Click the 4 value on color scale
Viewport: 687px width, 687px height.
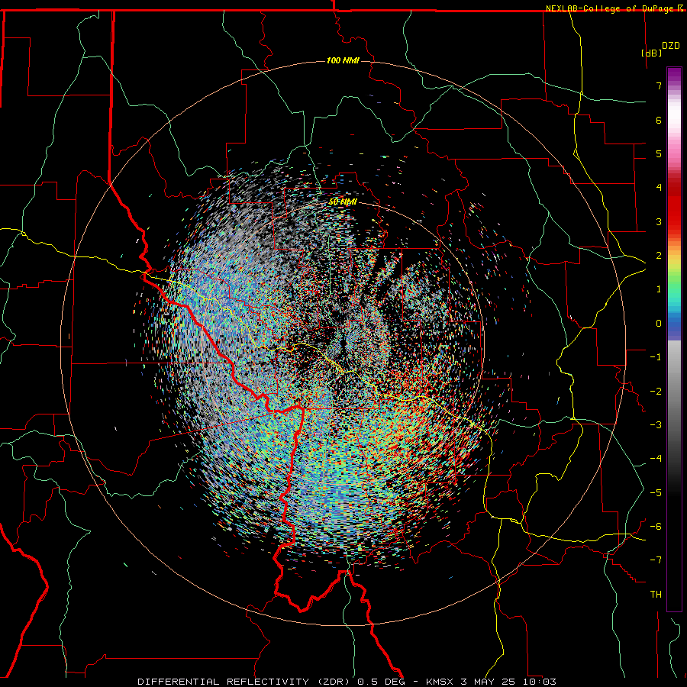click(x=659, y=188)
